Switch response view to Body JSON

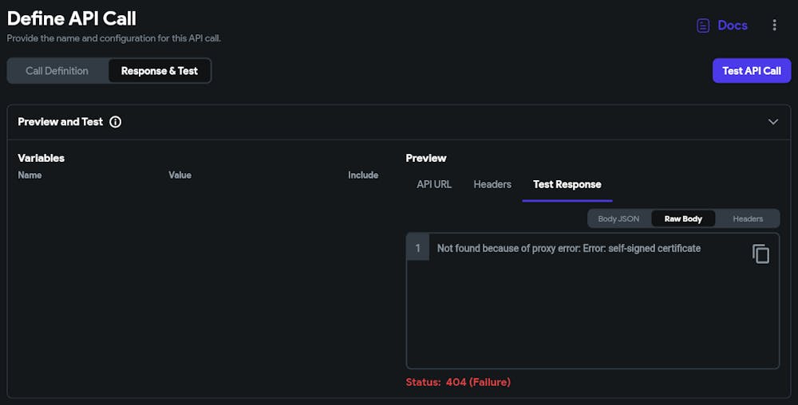click(x=618, y=218)
